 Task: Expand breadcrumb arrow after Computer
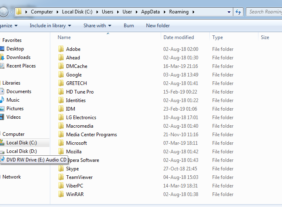[58, 12]
